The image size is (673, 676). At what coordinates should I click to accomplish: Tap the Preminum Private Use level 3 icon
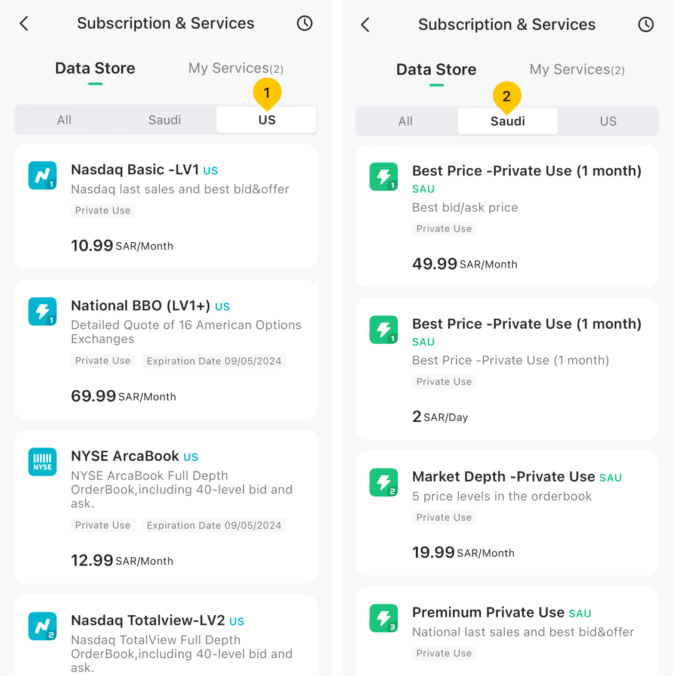coord(384,618)
